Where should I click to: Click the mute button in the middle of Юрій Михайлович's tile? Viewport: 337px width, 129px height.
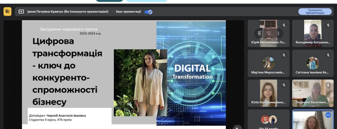[269, 33]
